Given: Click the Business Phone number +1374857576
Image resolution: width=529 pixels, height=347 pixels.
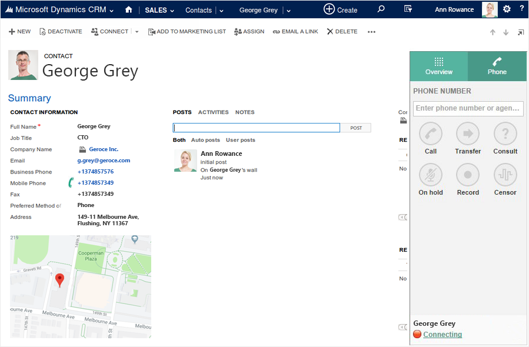Looking at the screenshot, I should (95, 171).
